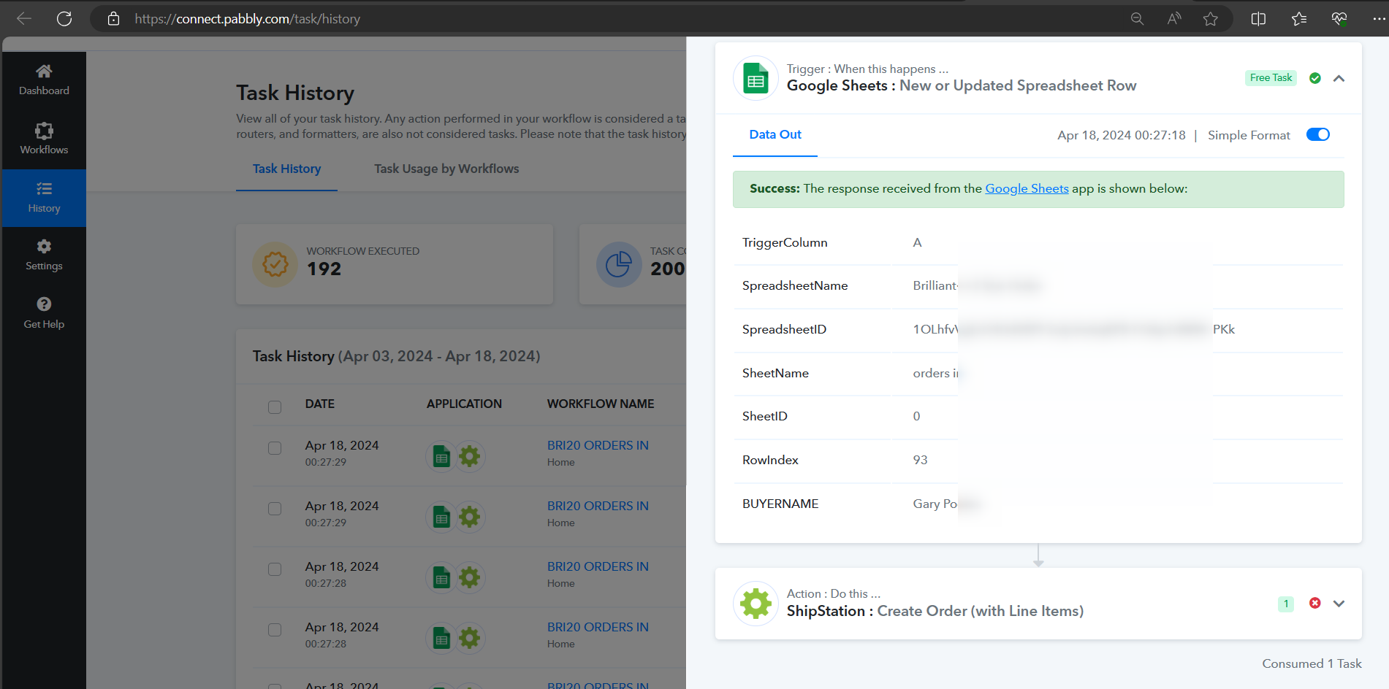Open the split screen browser icon

coord(1258,19)
